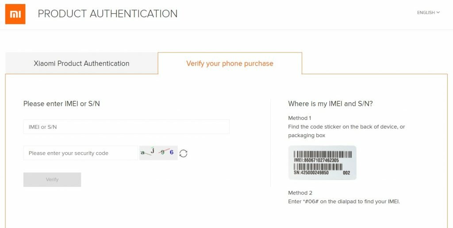Click the chevron arrow beside ENGLISH
This screenshot has height=228, width=453.
438,12
